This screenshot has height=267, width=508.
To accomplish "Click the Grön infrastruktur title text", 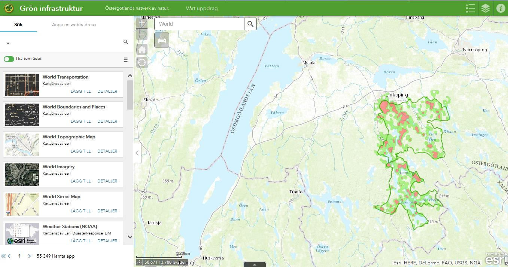I will 51,8.
